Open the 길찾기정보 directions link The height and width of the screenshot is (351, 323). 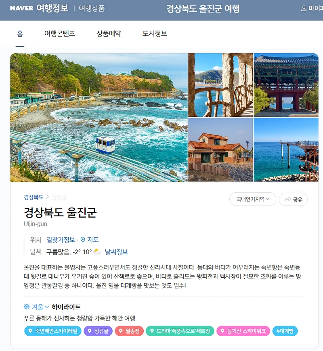61,240
